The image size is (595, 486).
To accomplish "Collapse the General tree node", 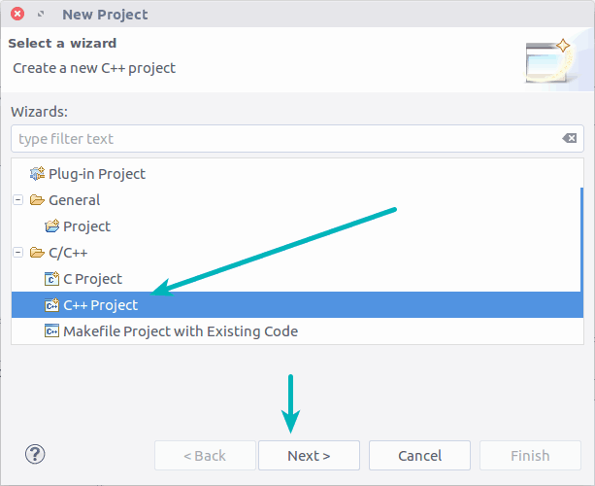I will coord(17,200).
